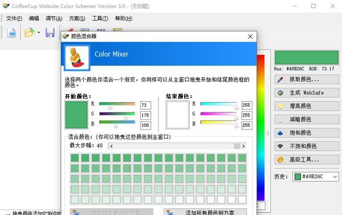The height and width of the screenshot is (215, 342).
Task: Open the 方案(S) menu
Action: tap(77, 19)
